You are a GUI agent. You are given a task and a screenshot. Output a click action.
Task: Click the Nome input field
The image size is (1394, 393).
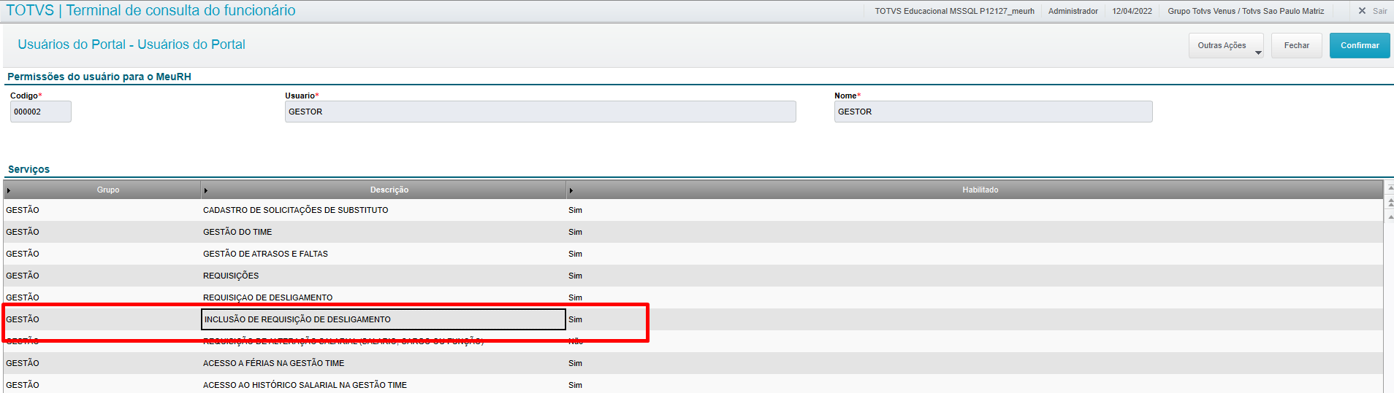994,112
